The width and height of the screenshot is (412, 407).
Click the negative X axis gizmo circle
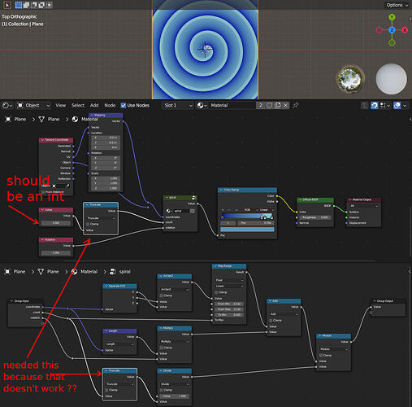379,30
